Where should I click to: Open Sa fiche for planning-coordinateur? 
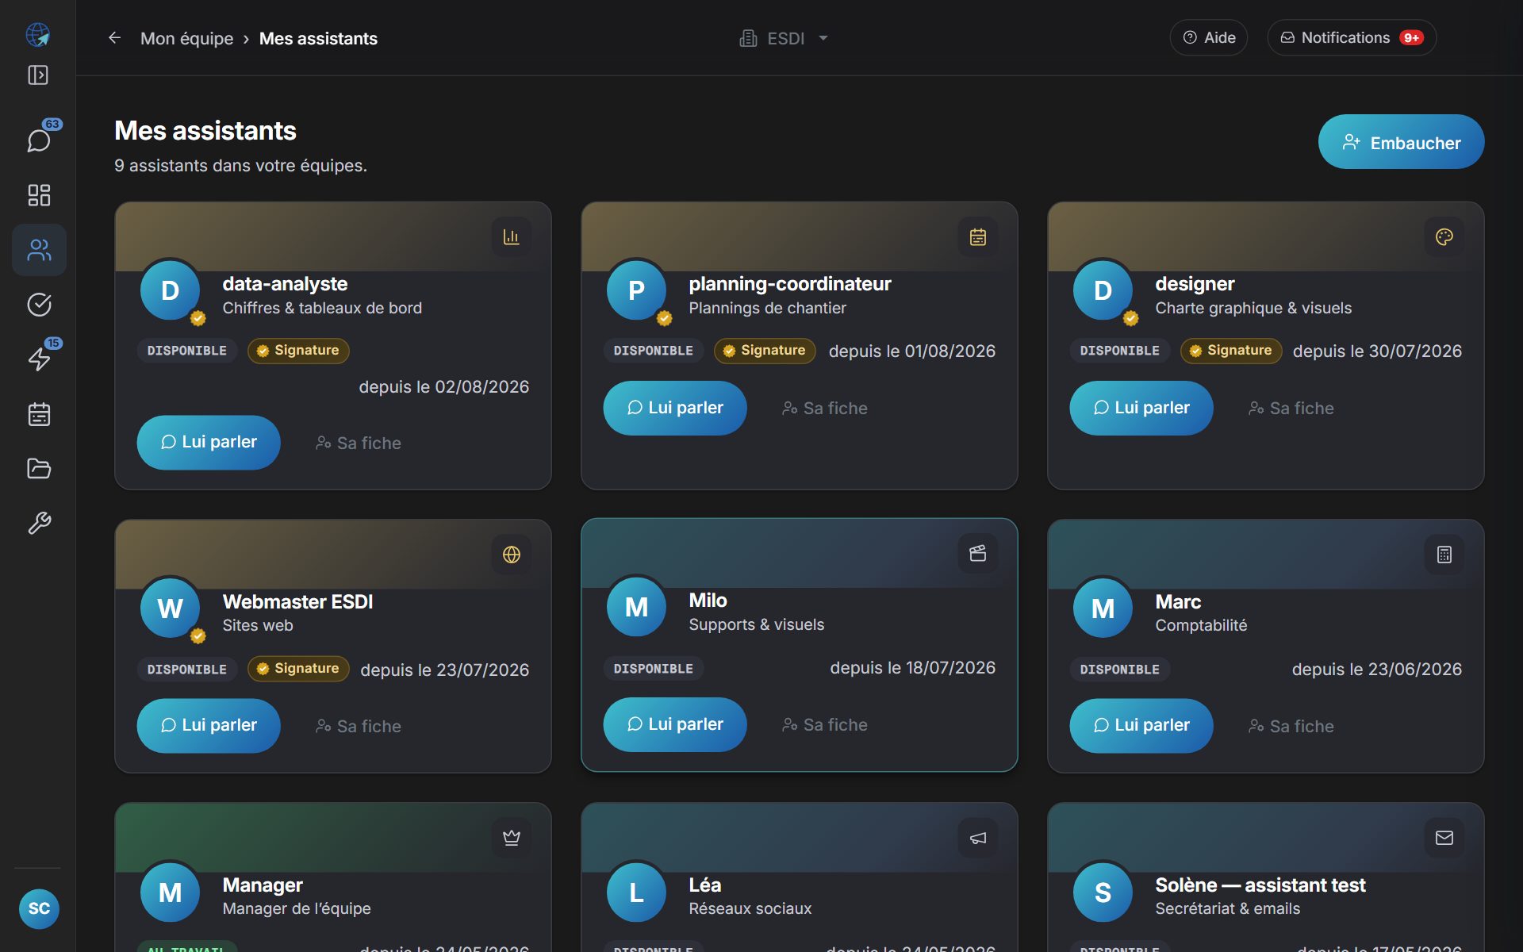(825, 409)
